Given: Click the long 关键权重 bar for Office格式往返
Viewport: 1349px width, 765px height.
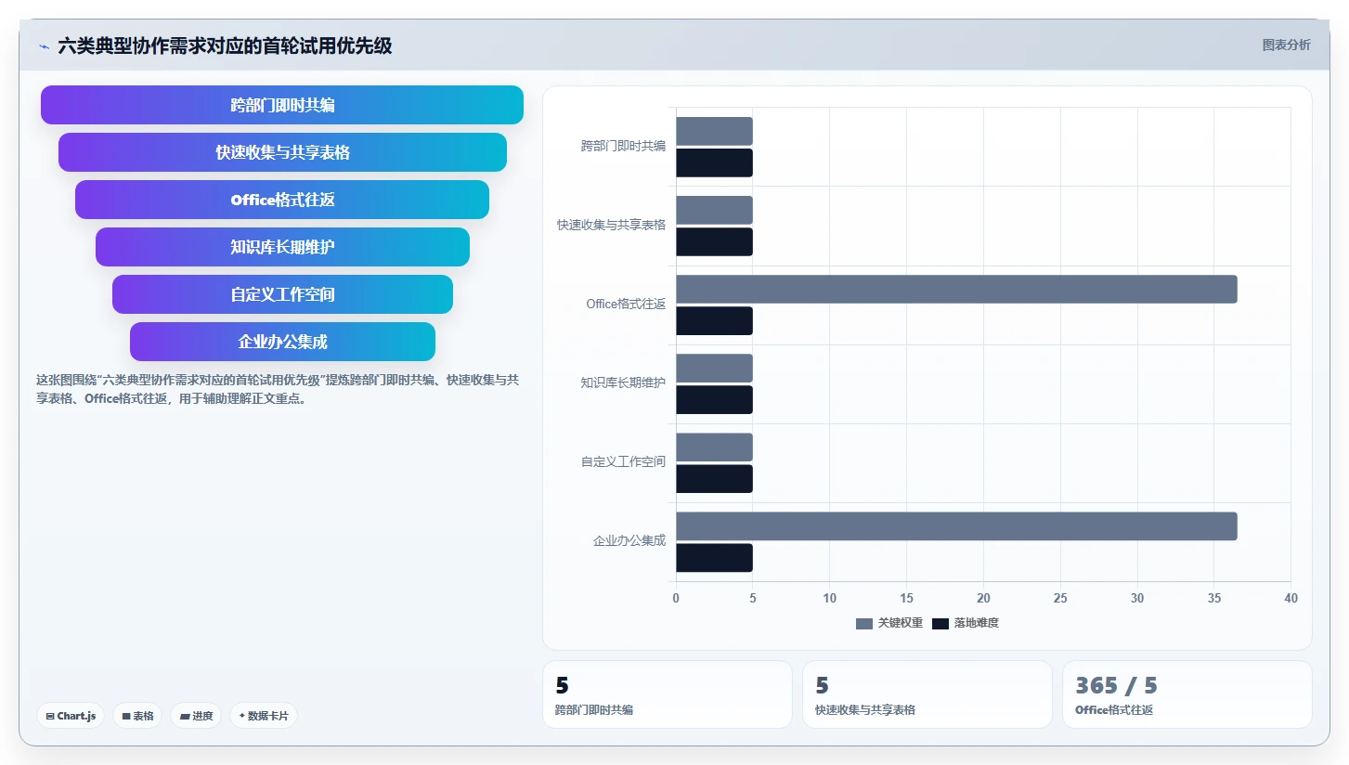Looking at the screenshot, I should coord(956,289).
